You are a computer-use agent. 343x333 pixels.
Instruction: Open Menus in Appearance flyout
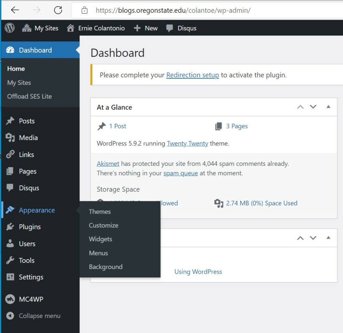click(98, 253)
